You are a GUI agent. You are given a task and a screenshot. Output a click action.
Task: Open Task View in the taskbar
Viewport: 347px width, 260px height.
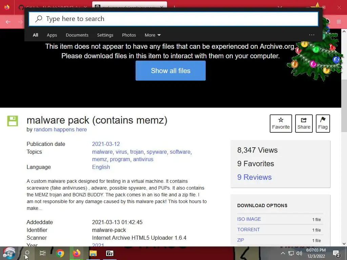pyautogui.click(x=42, y=253)
